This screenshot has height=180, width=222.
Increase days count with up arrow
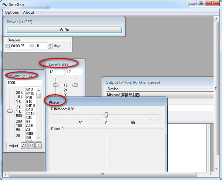50,44
